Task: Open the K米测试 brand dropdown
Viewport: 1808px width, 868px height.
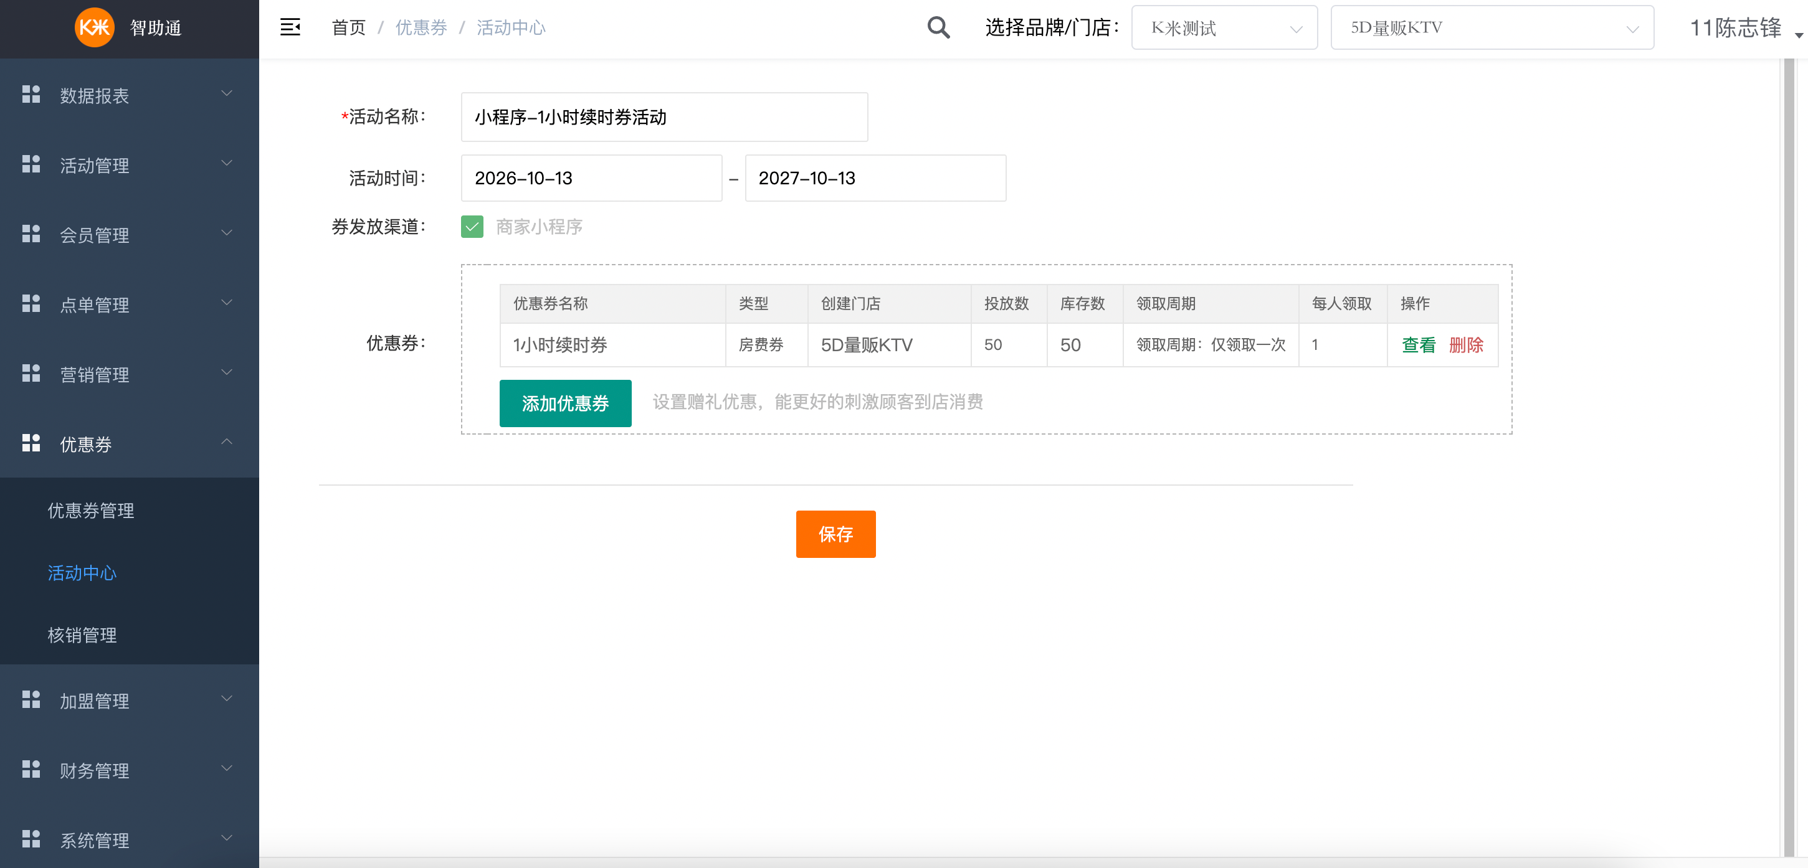Action: (x=1224, y=28)
